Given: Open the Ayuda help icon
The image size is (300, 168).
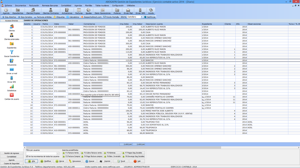Looking at the screenshot, I should pyautogui.click(x=151, y=11).
